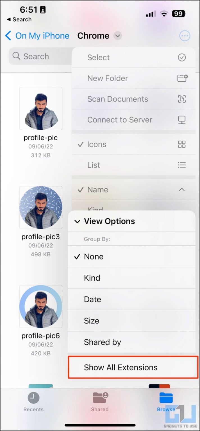Tap the Browse folder icon
The width and height of the screenshot is (200, 431).
click(166, 398)
